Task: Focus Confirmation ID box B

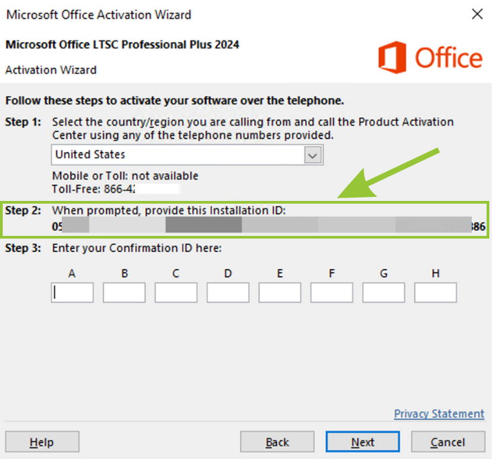Action: pyautogui.click(x=124, y=292)
